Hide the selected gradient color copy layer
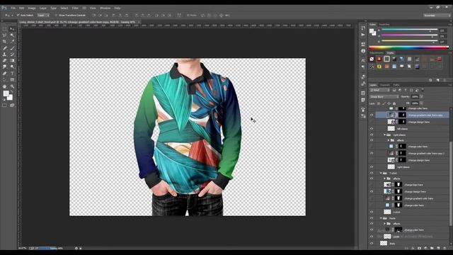 coord(372,115)
